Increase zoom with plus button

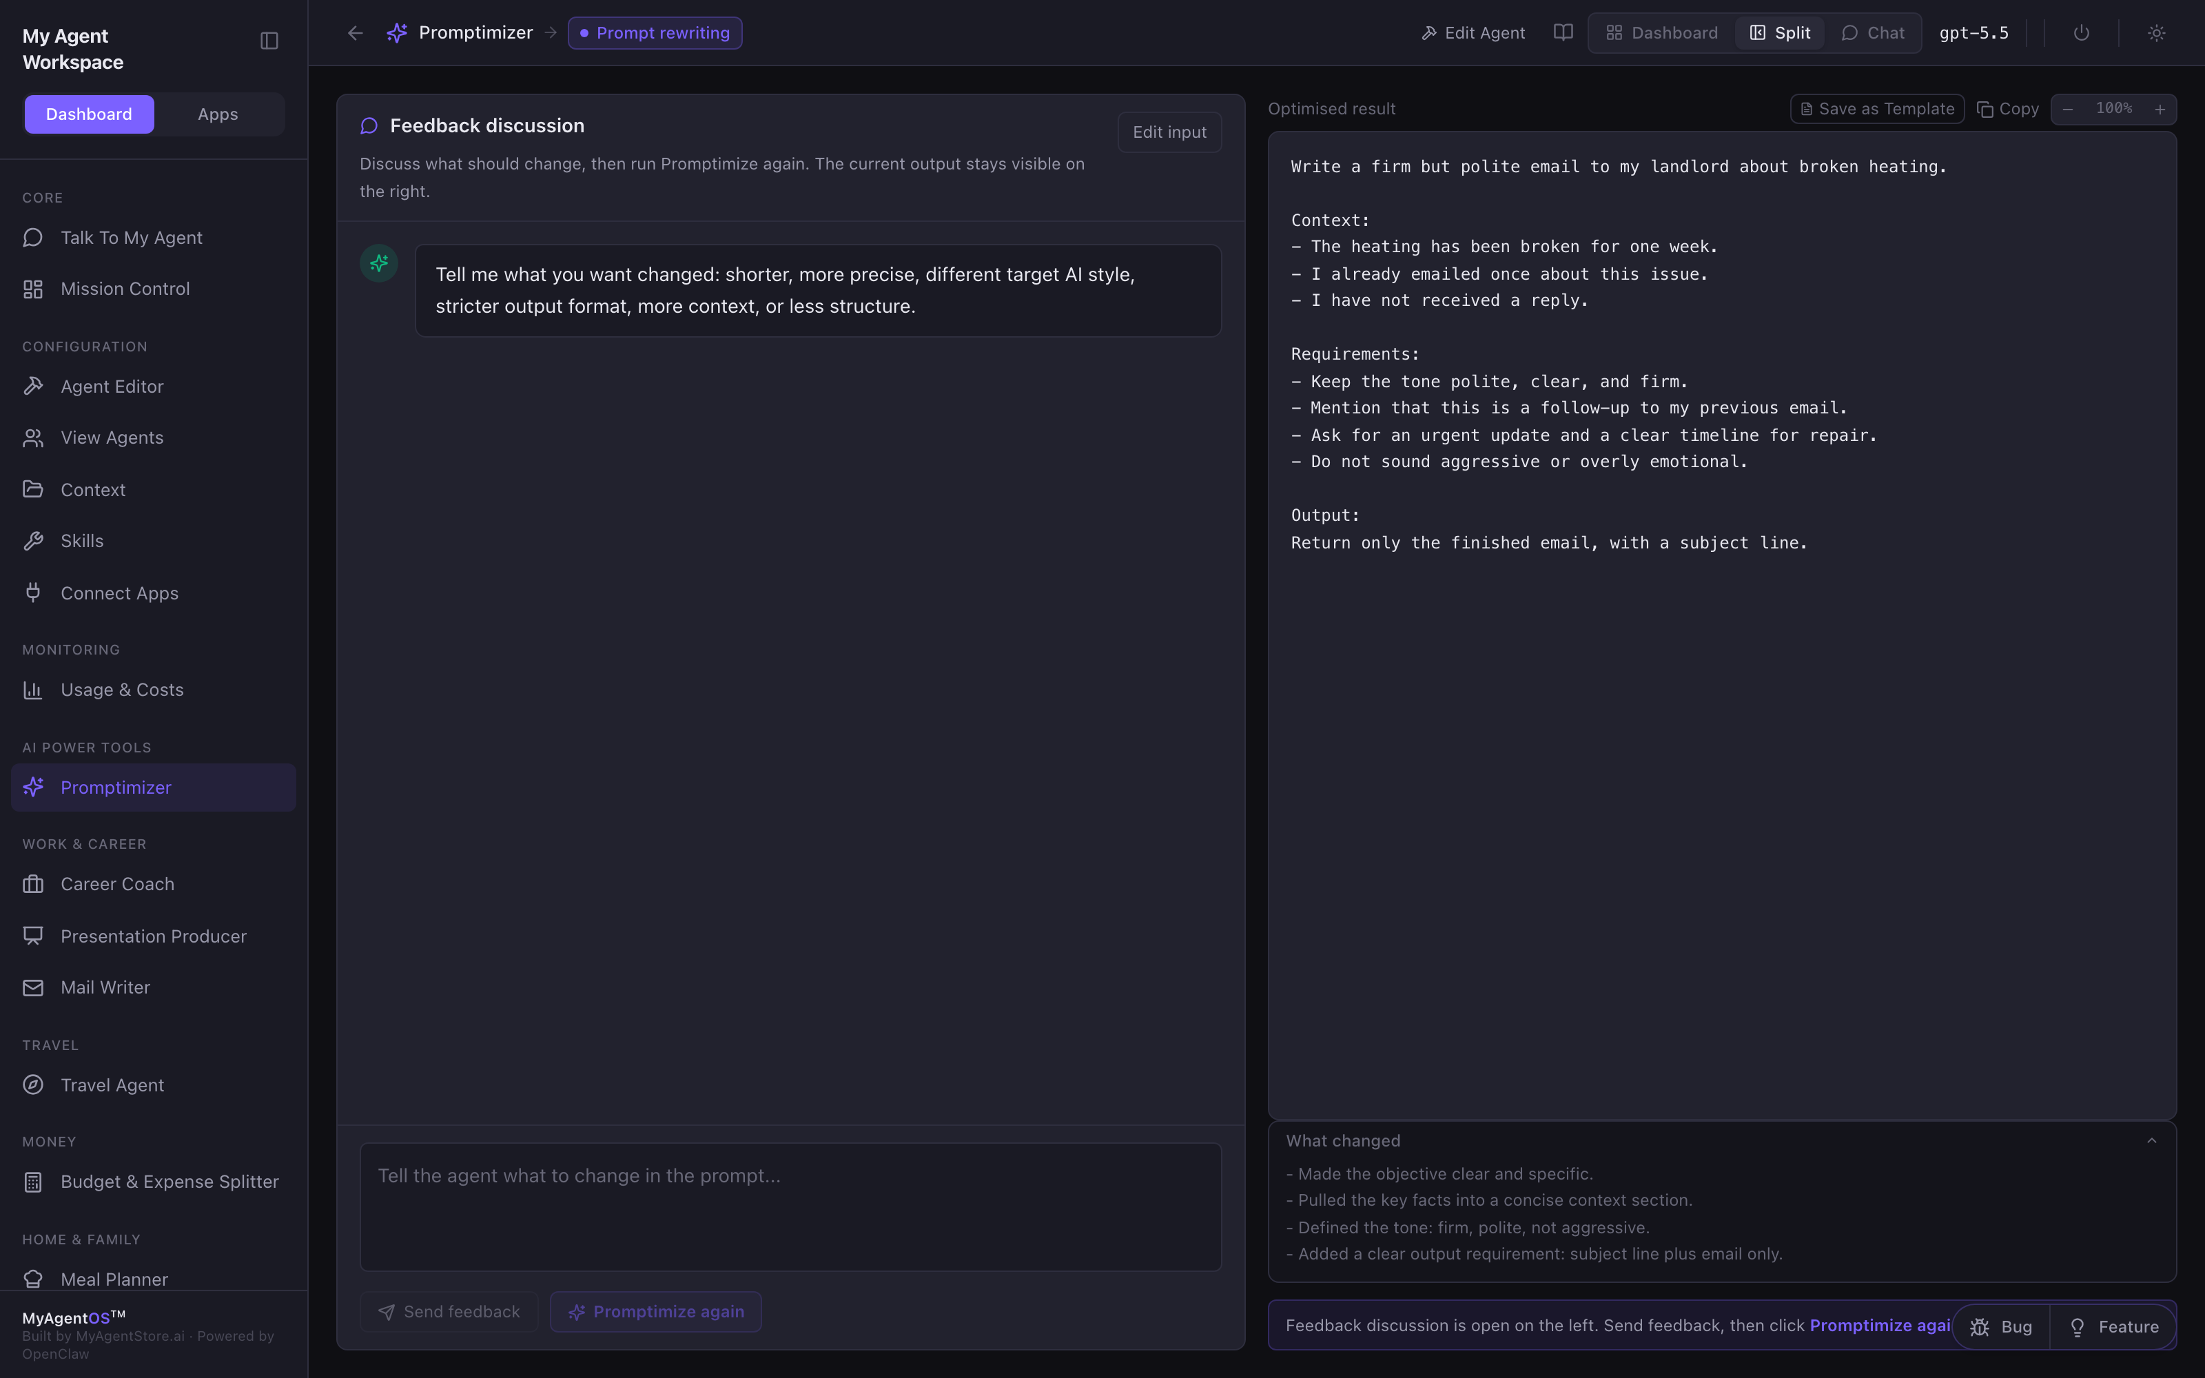[2160, 110]
